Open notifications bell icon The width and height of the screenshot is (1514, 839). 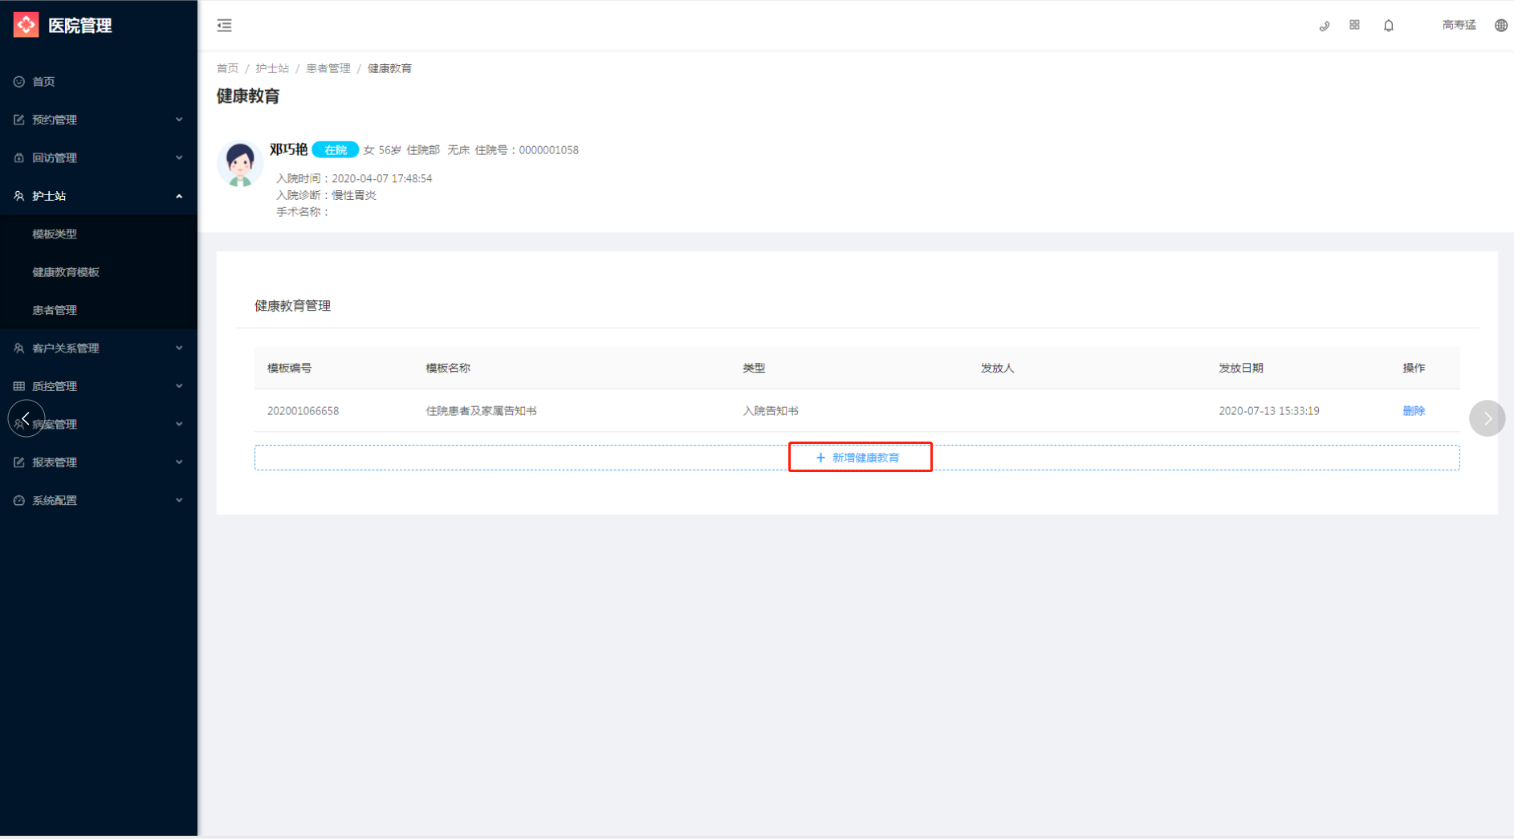point(1389,26)
